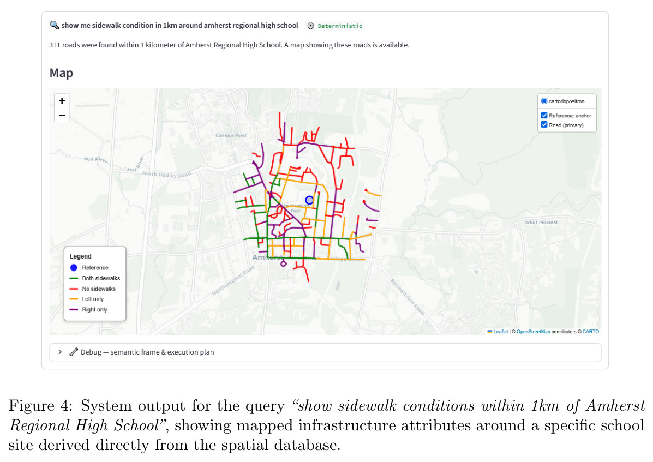Click the Belchertown Road map label
This screenshot has height=462, width=653.
(x=408, y=297)
